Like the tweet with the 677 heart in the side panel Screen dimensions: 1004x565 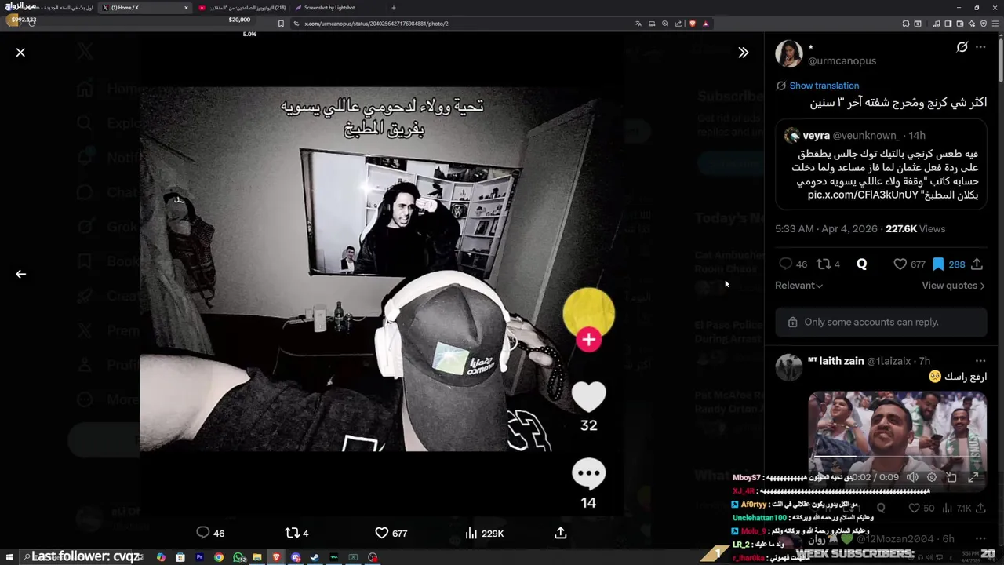900,264
